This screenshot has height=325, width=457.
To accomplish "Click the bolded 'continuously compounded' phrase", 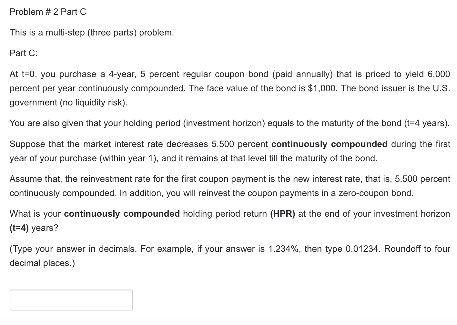I will (x=329, y=144).
